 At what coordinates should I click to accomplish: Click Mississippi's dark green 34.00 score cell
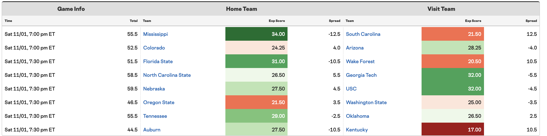click(256, 34)
